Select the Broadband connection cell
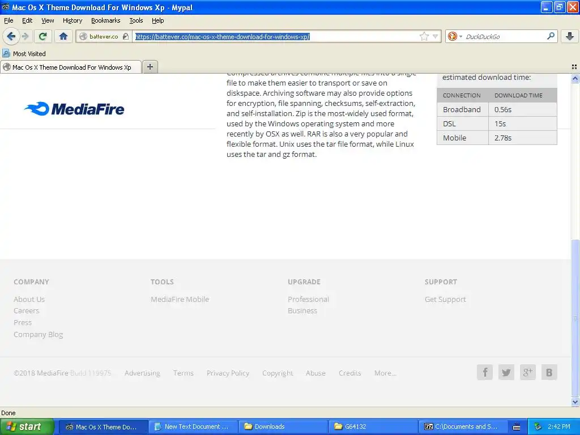Viewport: 580px width, 435px height. coord(462,109)
